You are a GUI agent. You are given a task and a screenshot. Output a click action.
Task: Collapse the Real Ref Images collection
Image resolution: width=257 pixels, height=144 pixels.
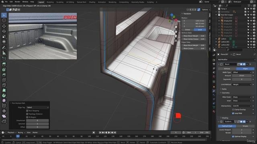216,15
